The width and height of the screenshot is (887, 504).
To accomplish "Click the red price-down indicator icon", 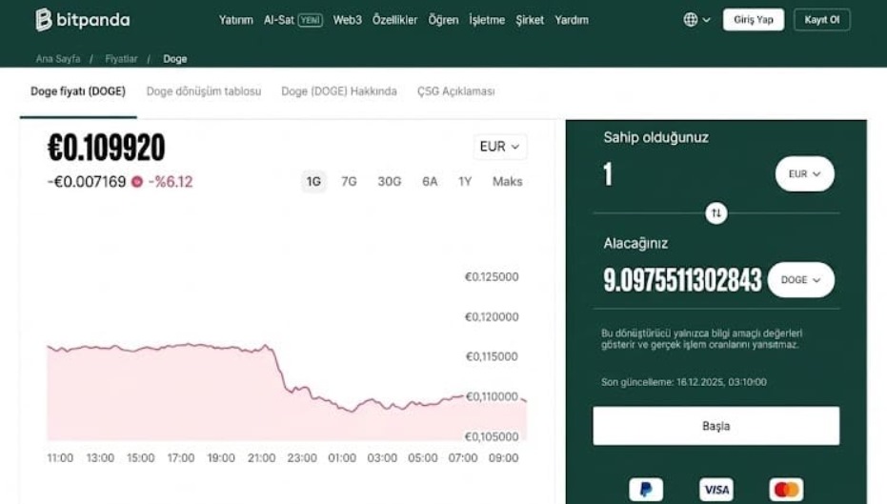I will pyautogui.click(x=137, y=182).
